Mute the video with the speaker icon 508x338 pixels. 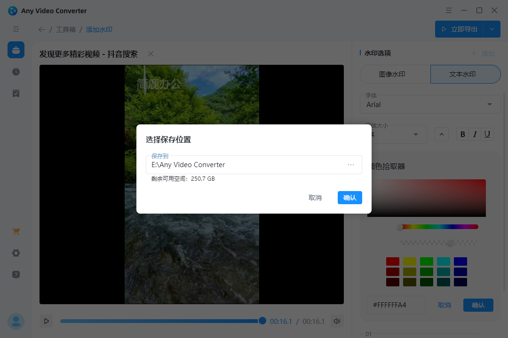337,321
